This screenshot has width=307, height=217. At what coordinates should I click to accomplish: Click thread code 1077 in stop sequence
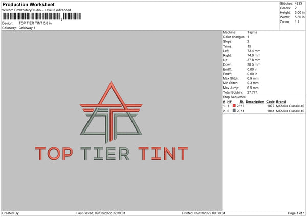(x=271, y=106)
